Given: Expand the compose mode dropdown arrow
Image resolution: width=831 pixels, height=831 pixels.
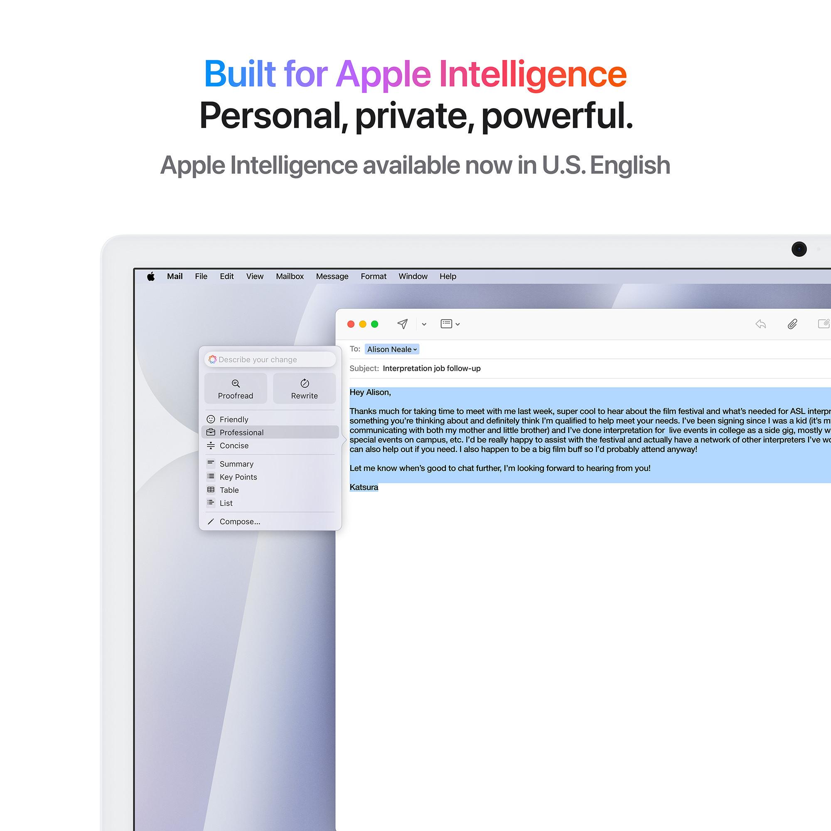Looking at the screenshot, I should click(x=457, y=323).
